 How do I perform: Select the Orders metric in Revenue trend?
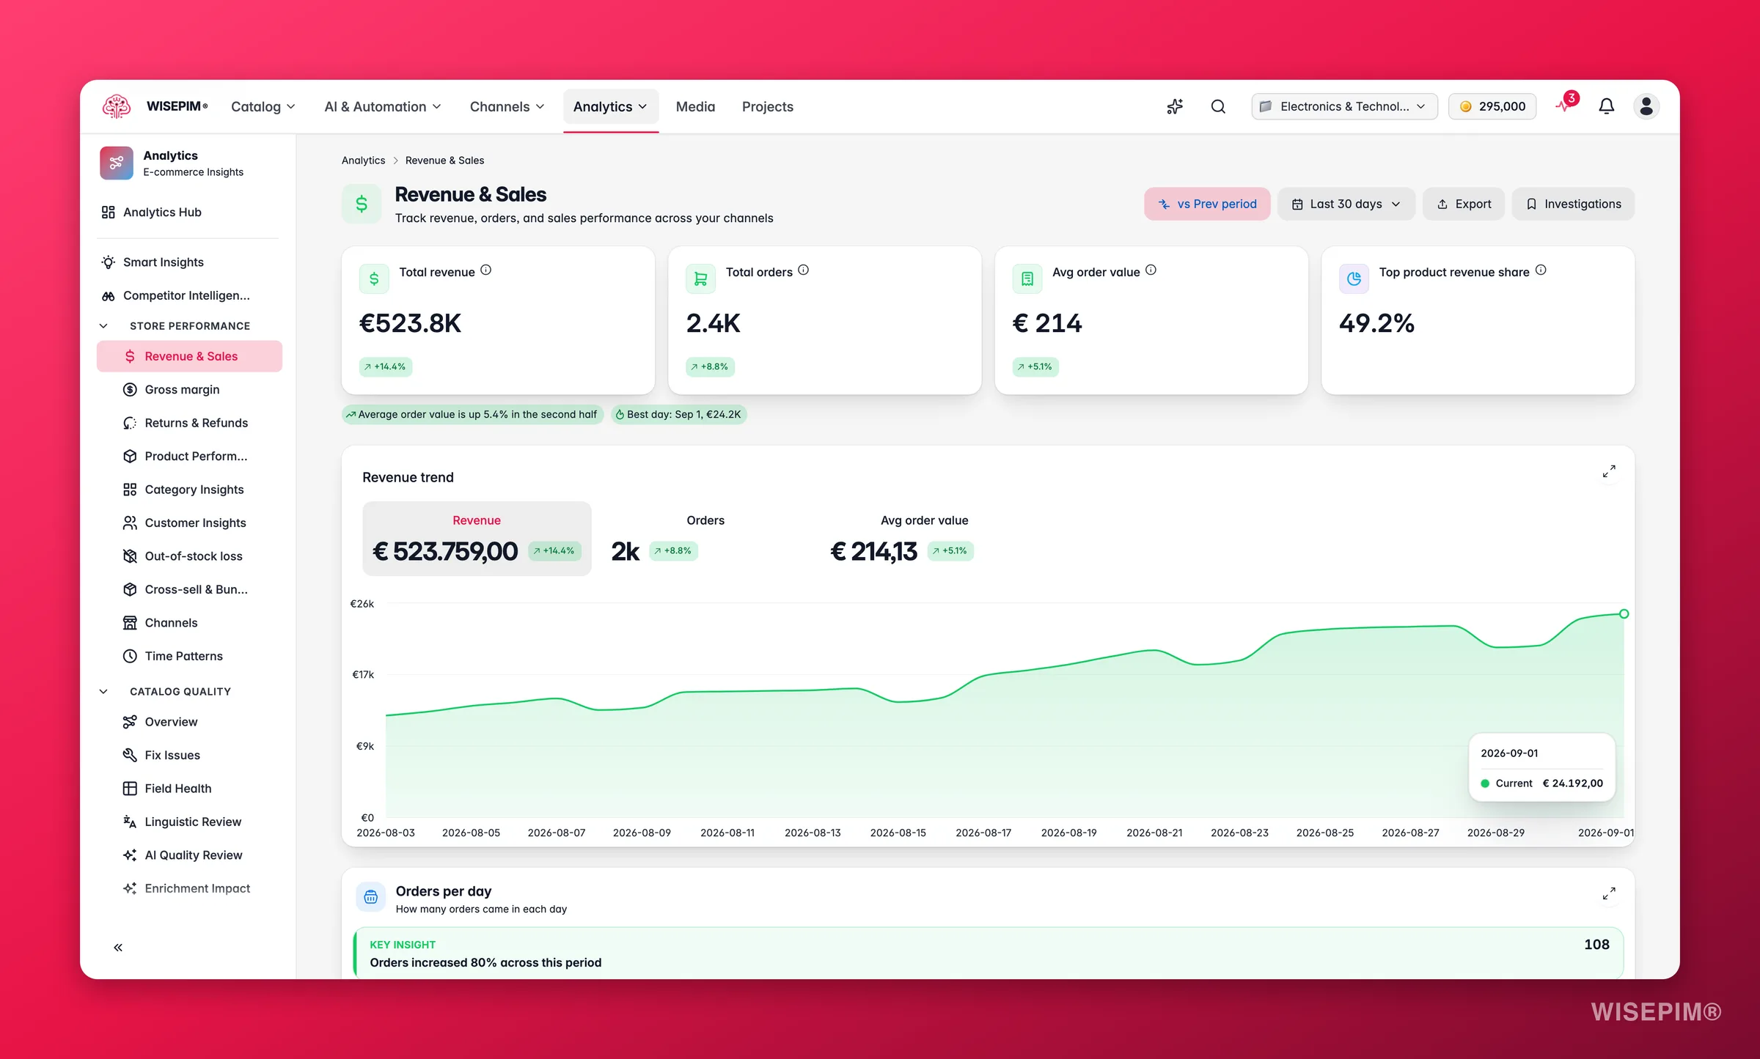pos(705,539)
